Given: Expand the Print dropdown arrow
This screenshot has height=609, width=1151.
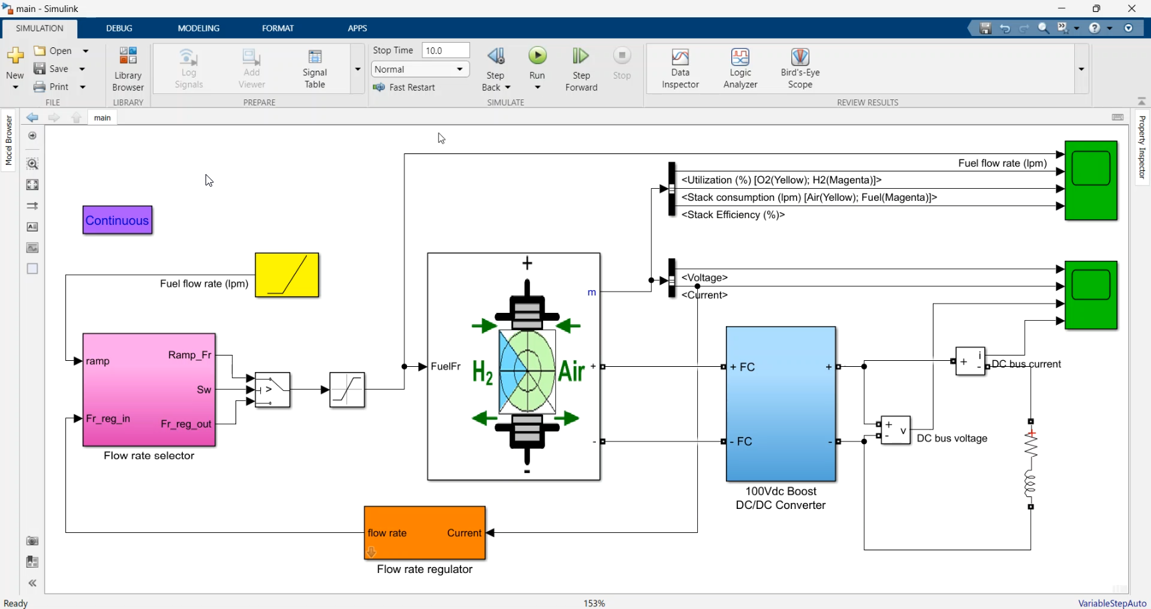Looking at the screenshot, I should point(83,87).
